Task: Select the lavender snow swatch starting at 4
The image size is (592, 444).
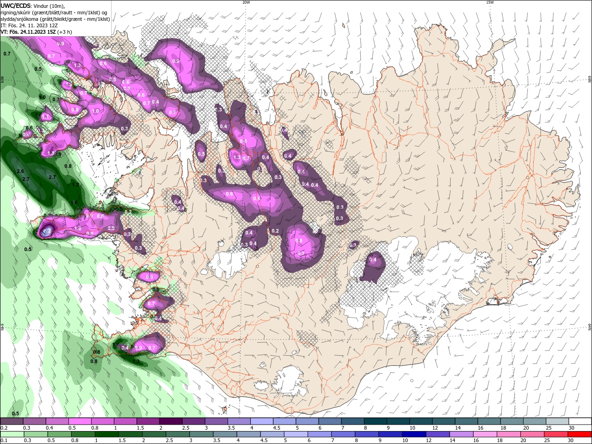Action: pyautogui.click(x=261, y=421)
